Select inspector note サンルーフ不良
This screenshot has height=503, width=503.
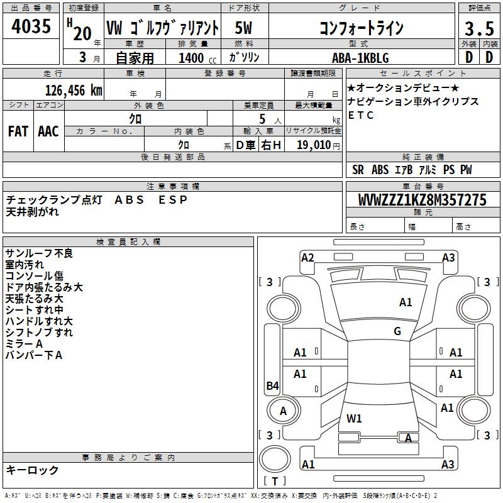[39, 253]
